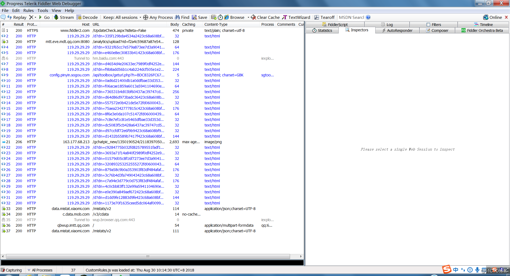This screenshot has height=276, width=510.
Task: Open the Tools menu
Action: tap(43, 10)
